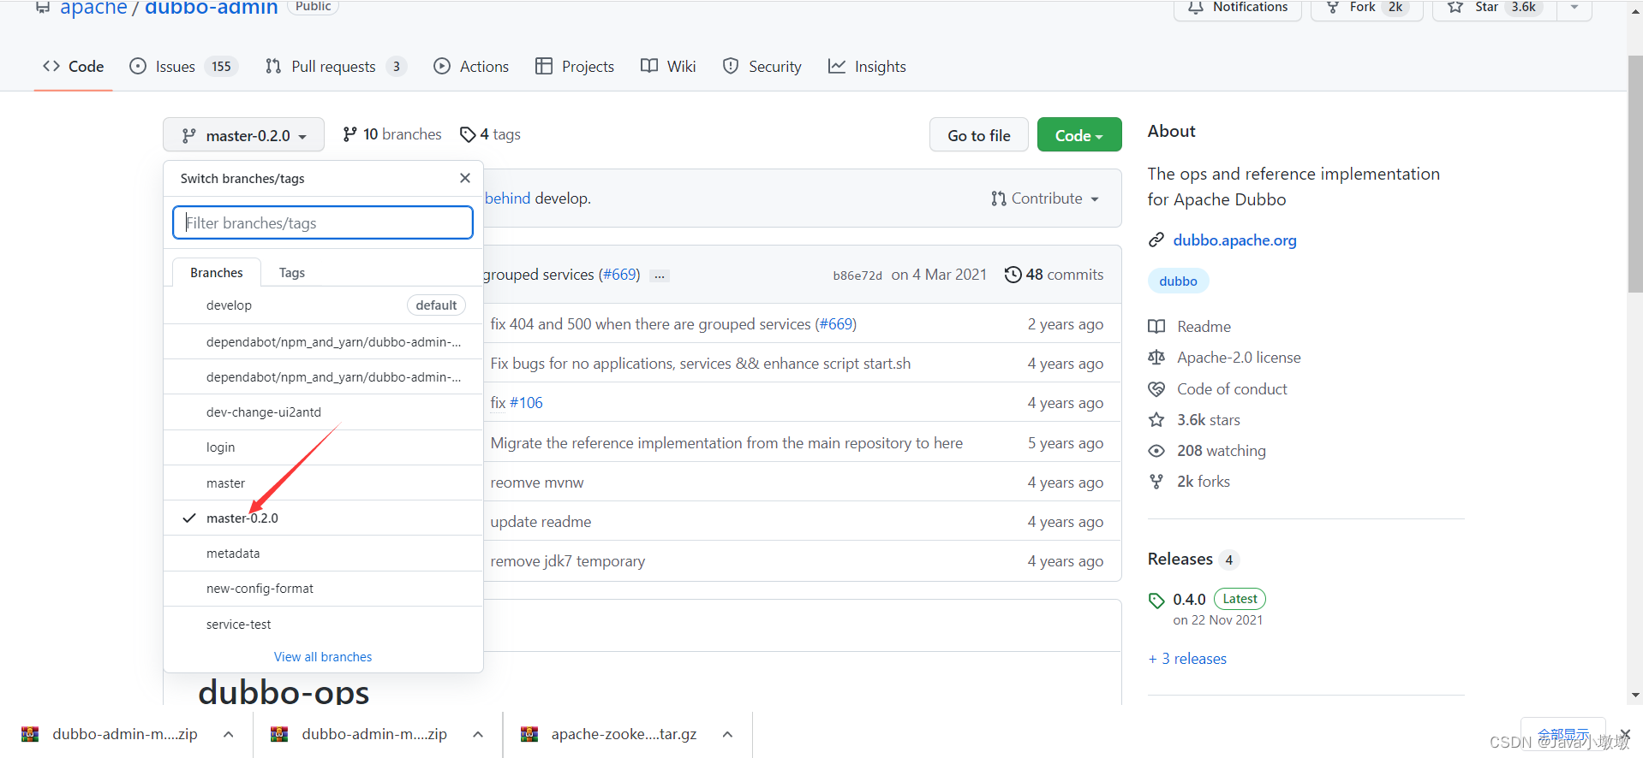Visit dubbo.apache.org link

tap(1234, 240)
